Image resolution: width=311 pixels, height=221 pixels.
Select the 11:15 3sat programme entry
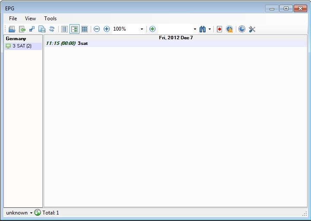(x=176, y=44)
